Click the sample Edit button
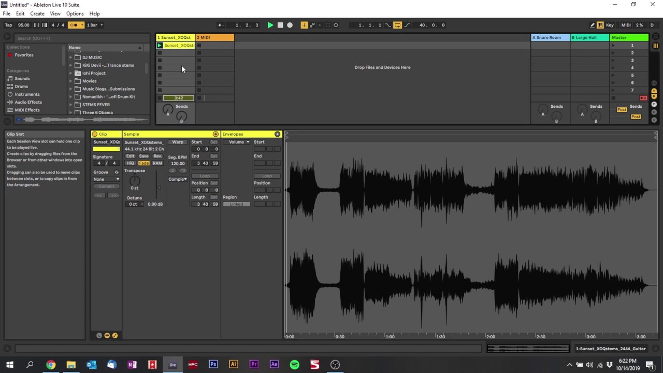The image size is (663, 373). tap(131, 156)
